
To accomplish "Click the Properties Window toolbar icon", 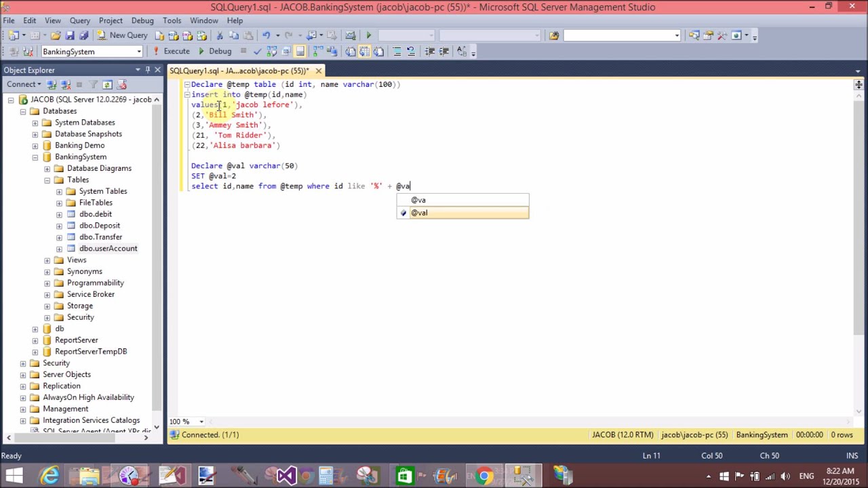I will coord(707,35).
